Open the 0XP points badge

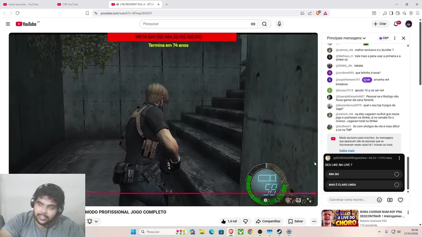pyautogui.click(x=384, y=38)
